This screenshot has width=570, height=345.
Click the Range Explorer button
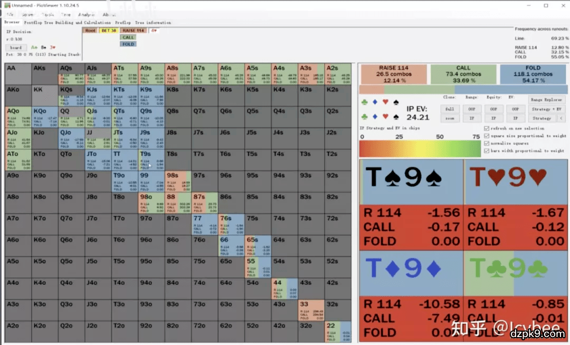pos(546,100)
